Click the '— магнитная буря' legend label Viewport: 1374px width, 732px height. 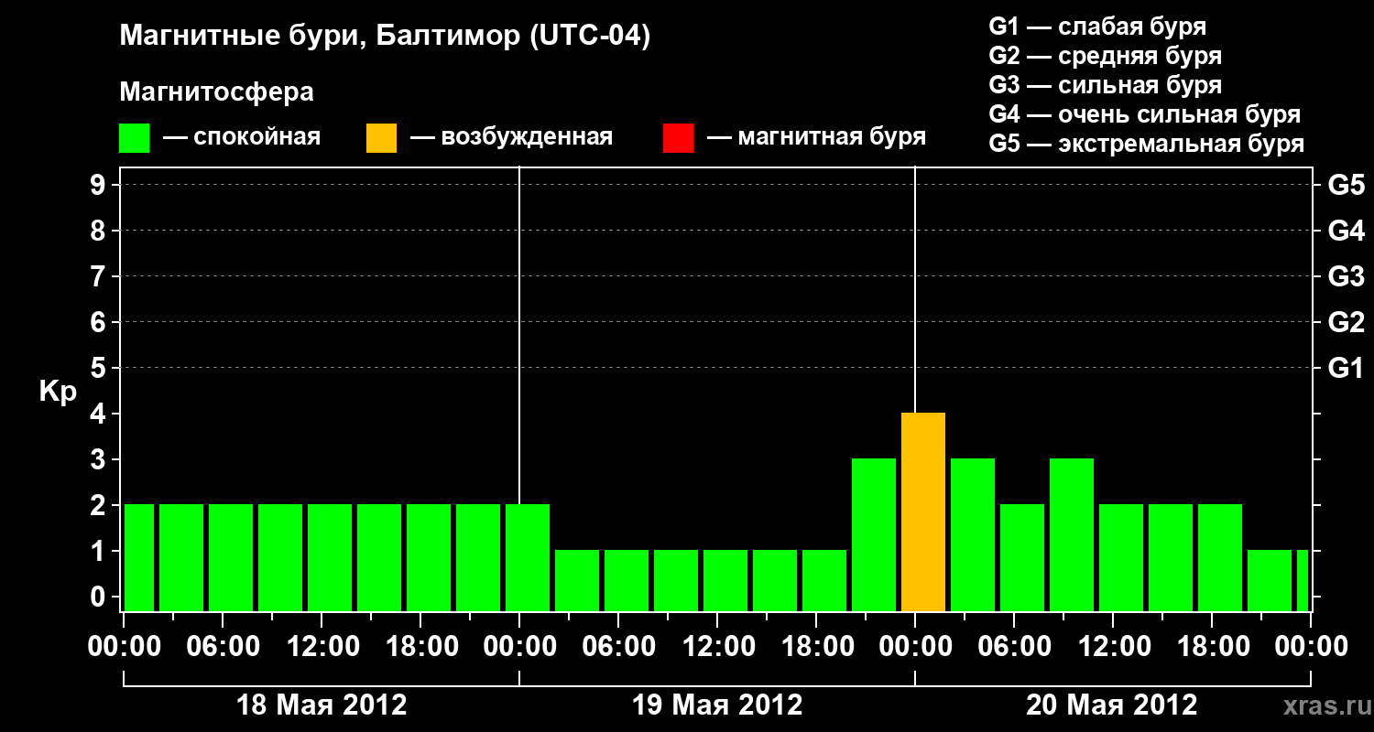[816, 137]
